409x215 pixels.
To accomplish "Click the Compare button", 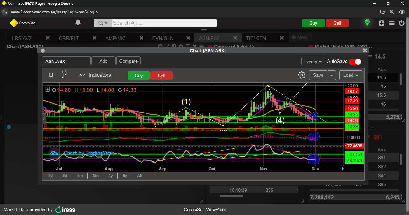I will (x=128, y=61).
